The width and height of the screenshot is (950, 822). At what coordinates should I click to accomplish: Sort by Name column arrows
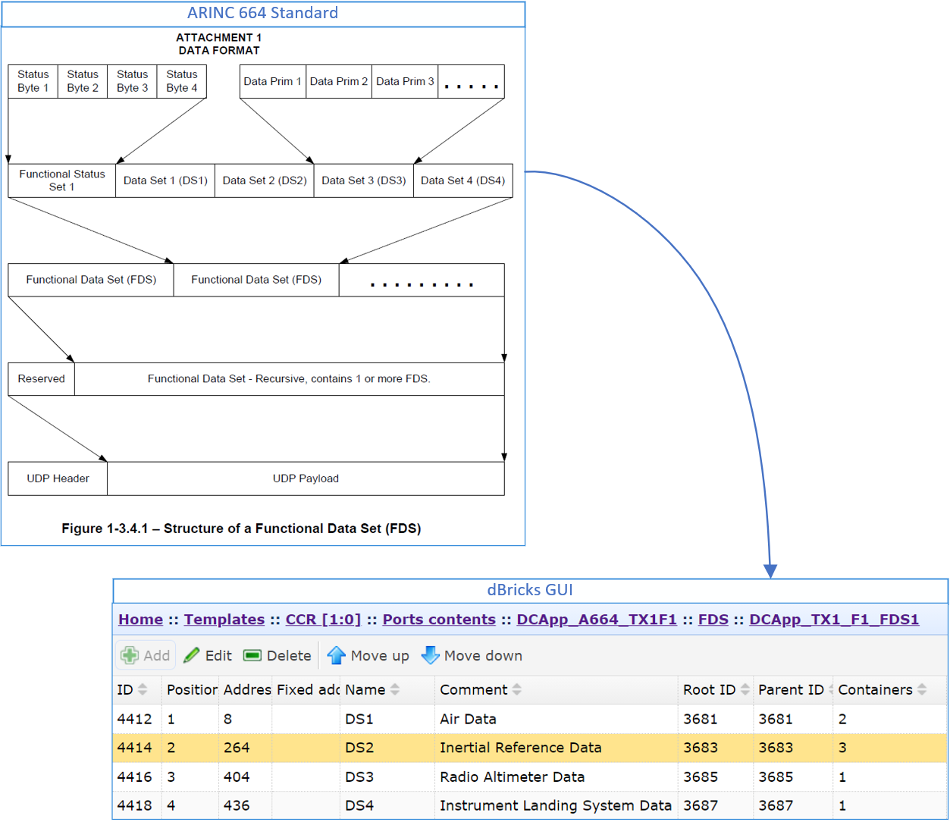pyautogui.click(x=395, y=689)
